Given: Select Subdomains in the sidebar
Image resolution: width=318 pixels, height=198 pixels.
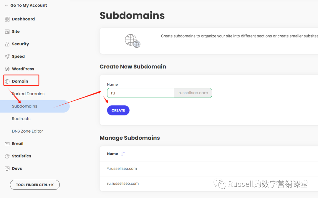Looking at the screenshot, I should coord(25,106).
